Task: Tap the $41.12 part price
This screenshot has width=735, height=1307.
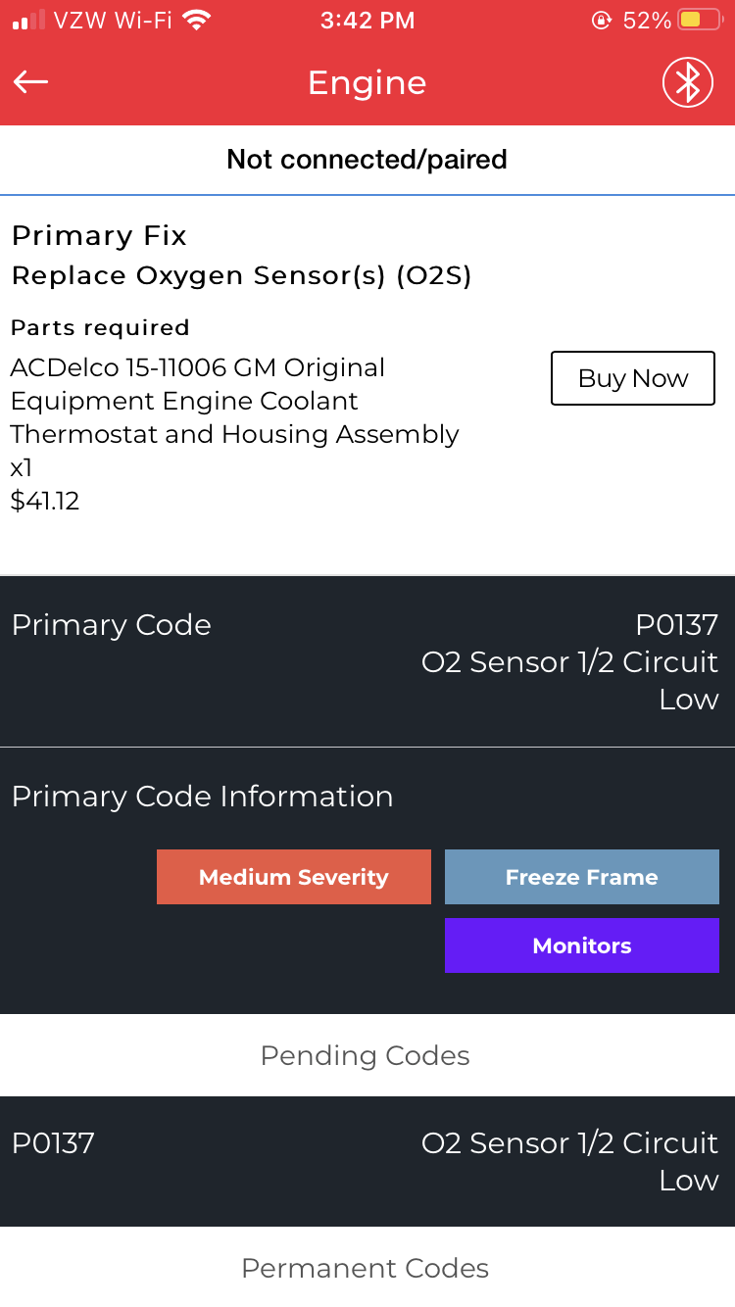Action: (x=45, y=502)
